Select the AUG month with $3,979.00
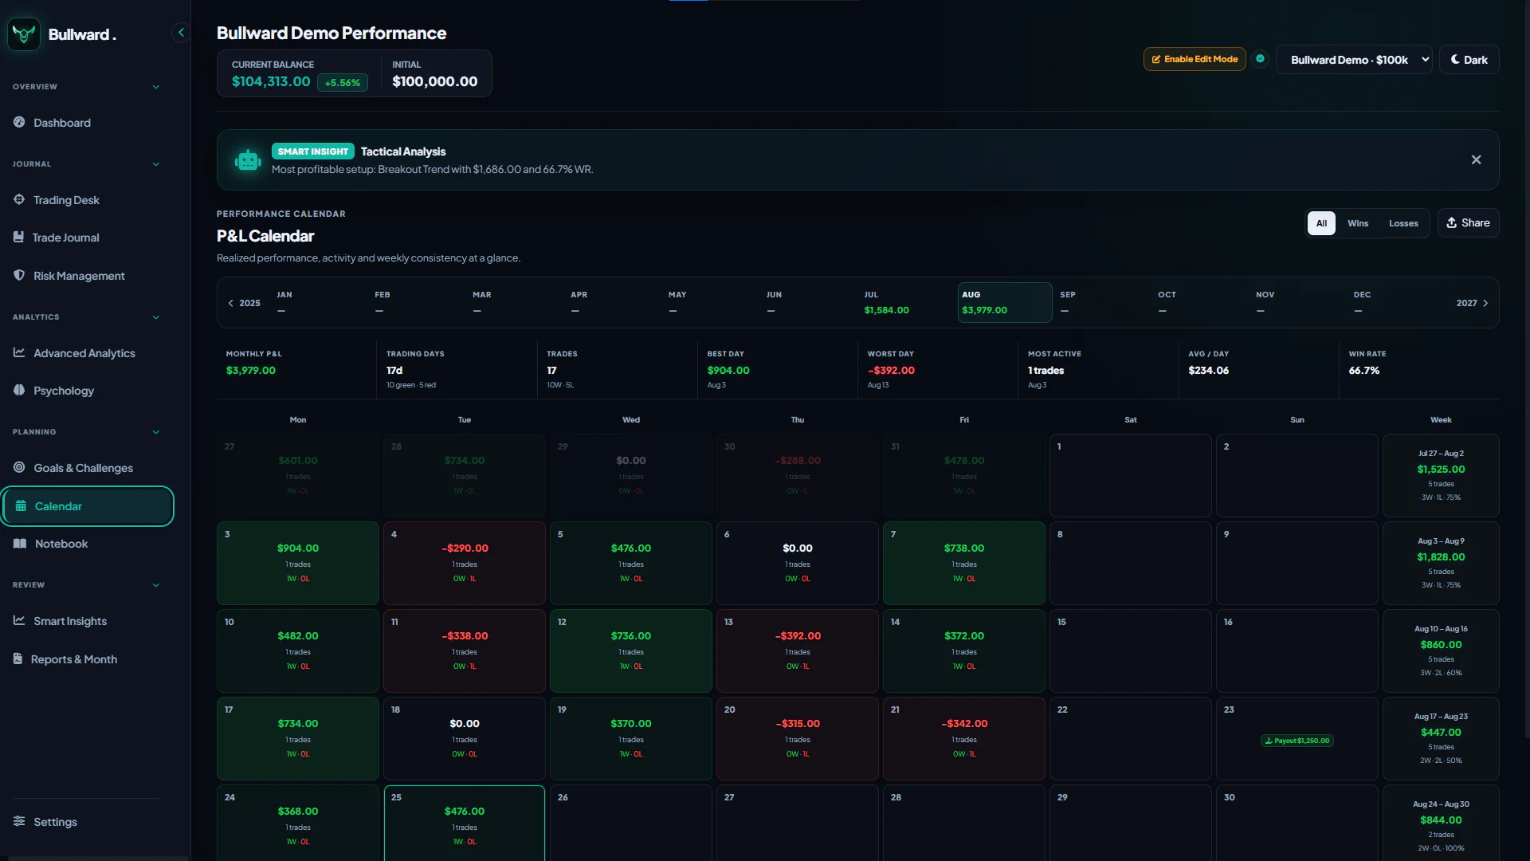1530x861 pixels. pyautogui.click(x=1005, y=303)
